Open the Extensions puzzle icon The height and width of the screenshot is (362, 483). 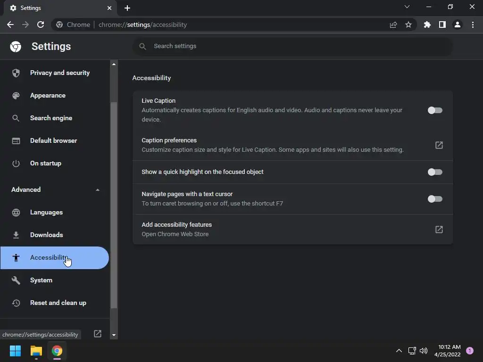point(427,25)
